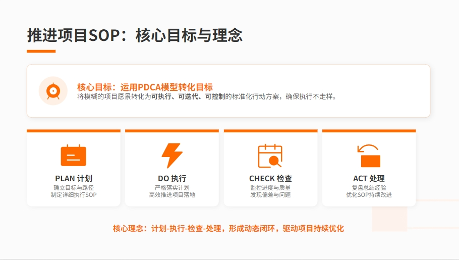Click the DO 执行 card title
This screenshot has height=260, width=459.
coord(172,178)
